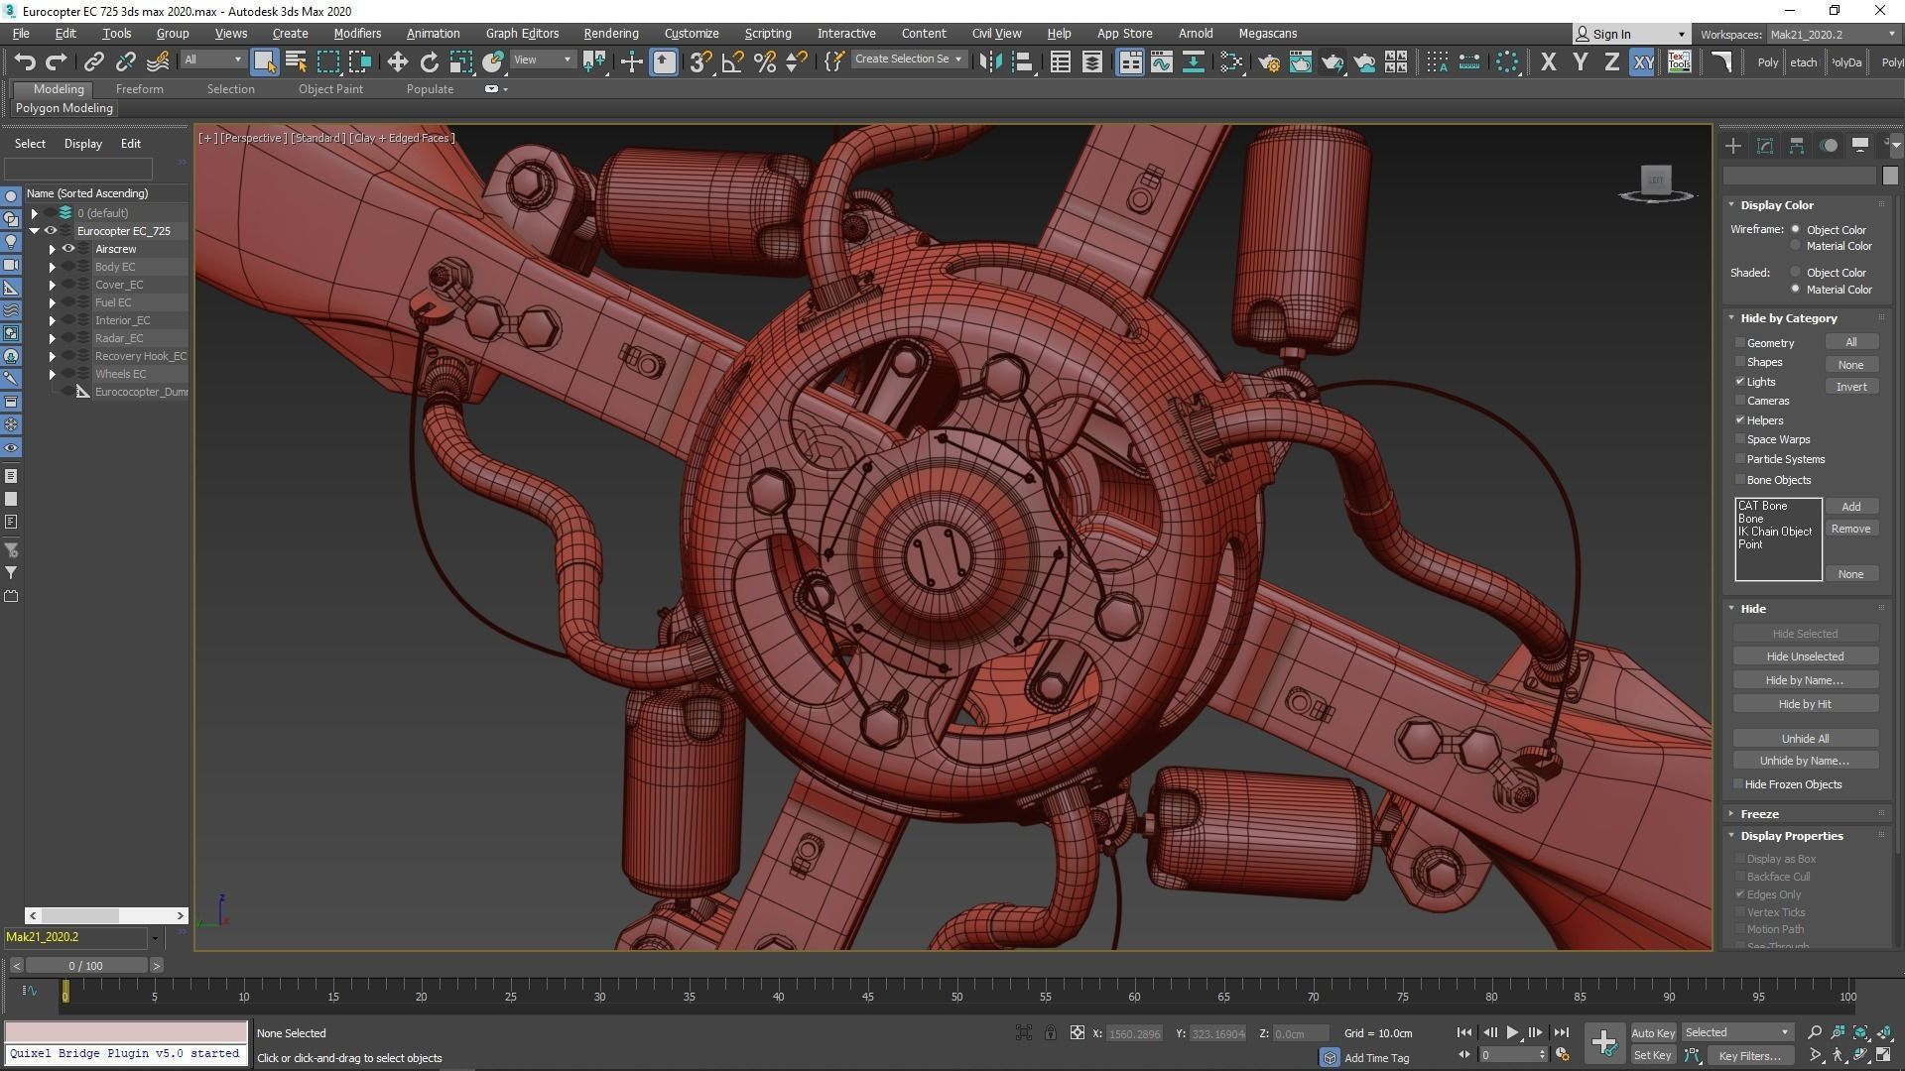Select the Move tool icon
This screenshot has width=1905, height=1071.
pos(397,61)
